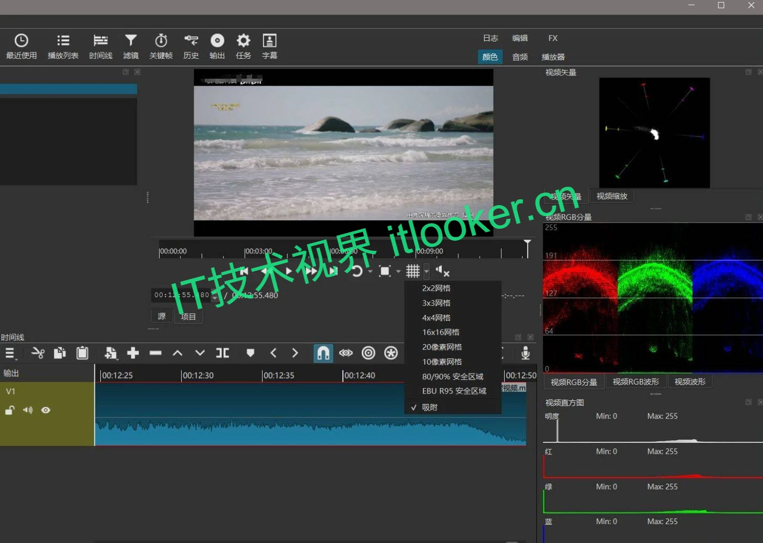Click the player seek bar to reposition playback
Image resolution: width=763 pixels, height=543 pixels.
click(x=341, y=251)
